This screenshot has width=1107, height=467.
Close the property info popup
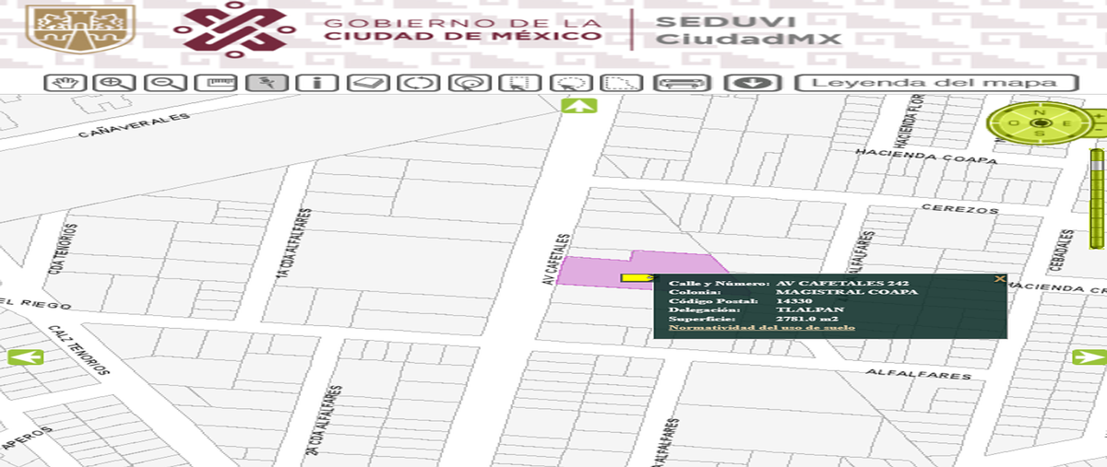999,278
